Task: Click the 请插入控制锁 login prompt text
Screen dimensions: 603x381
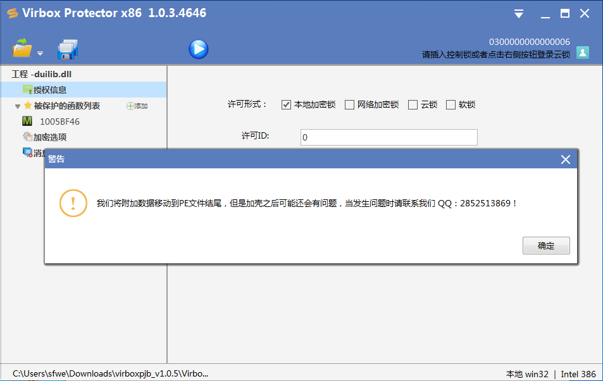Action: pyautogui.click(x=495, y=54)
